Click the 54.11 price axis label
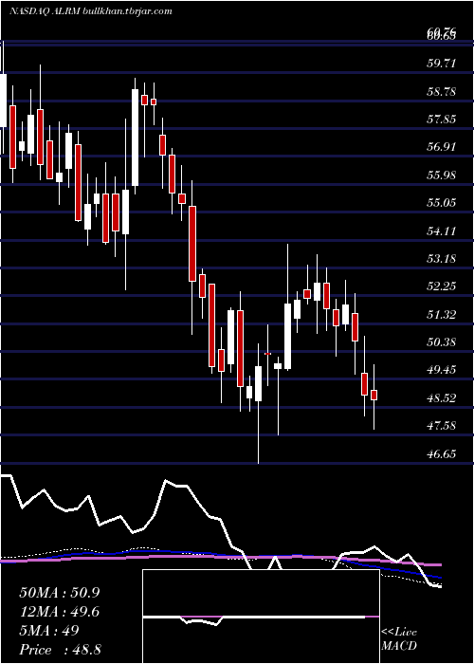 [442, 231]
